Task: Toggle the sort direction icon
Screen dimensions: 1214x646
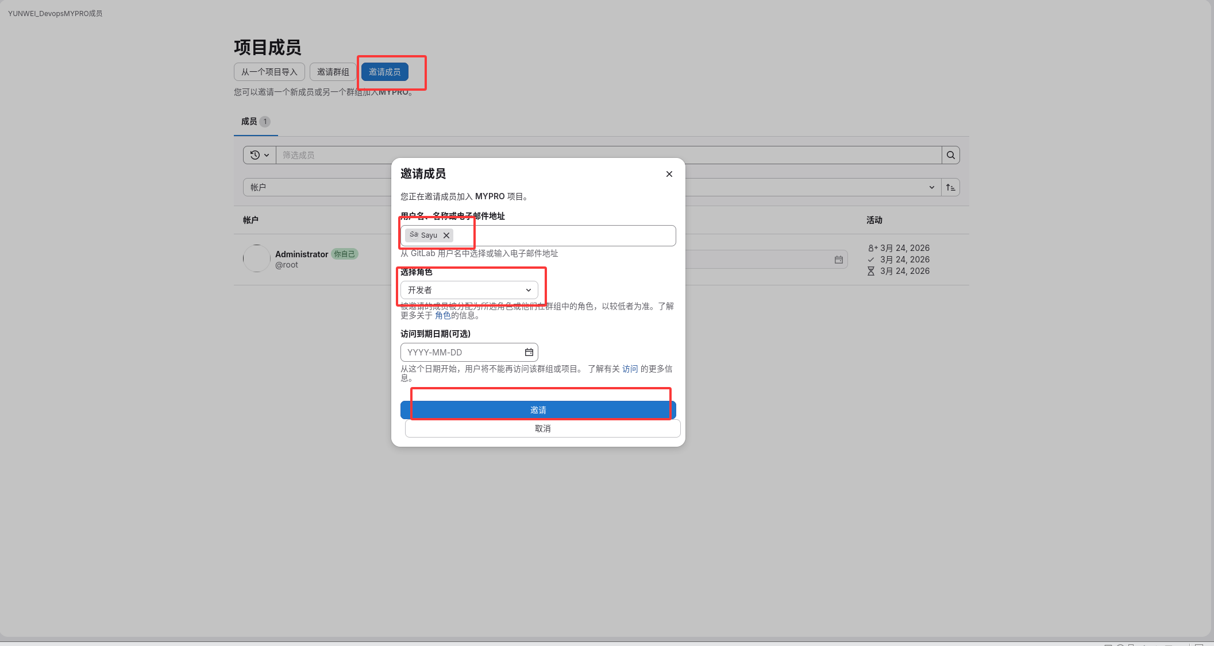Action: click(x=950, y=187)
